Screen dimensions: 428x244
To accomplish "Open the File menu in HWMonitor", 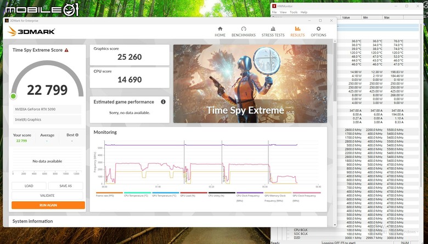I will click(x=274, y=12).
